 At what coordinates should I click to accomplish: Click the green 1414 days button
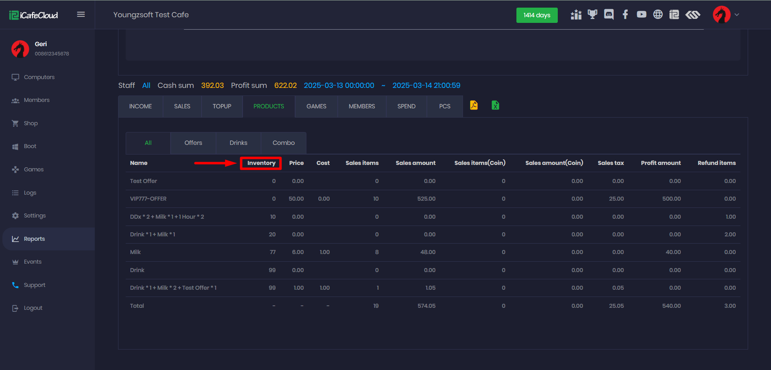537,15
